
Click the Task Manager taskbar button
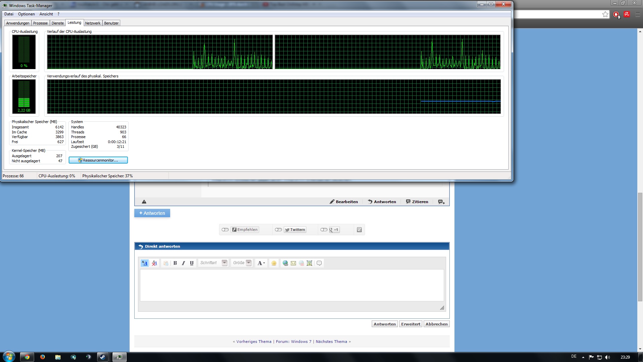point(119,357)
